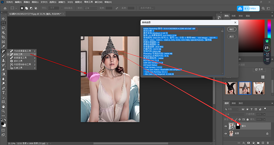The image size is (274, 145).
Task: Open the layer blend mode dropdown
Action: coord(234,114)
